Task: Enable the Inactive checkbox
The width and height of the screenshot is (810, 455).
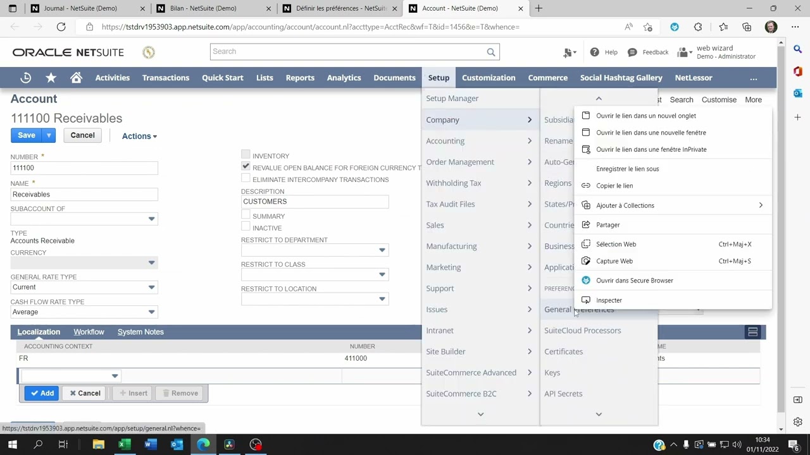Action: (246, 227)
